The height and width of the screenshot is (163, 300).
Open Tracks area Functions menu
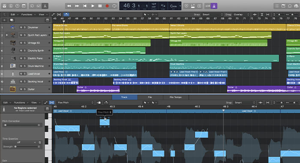pos(28,14)
